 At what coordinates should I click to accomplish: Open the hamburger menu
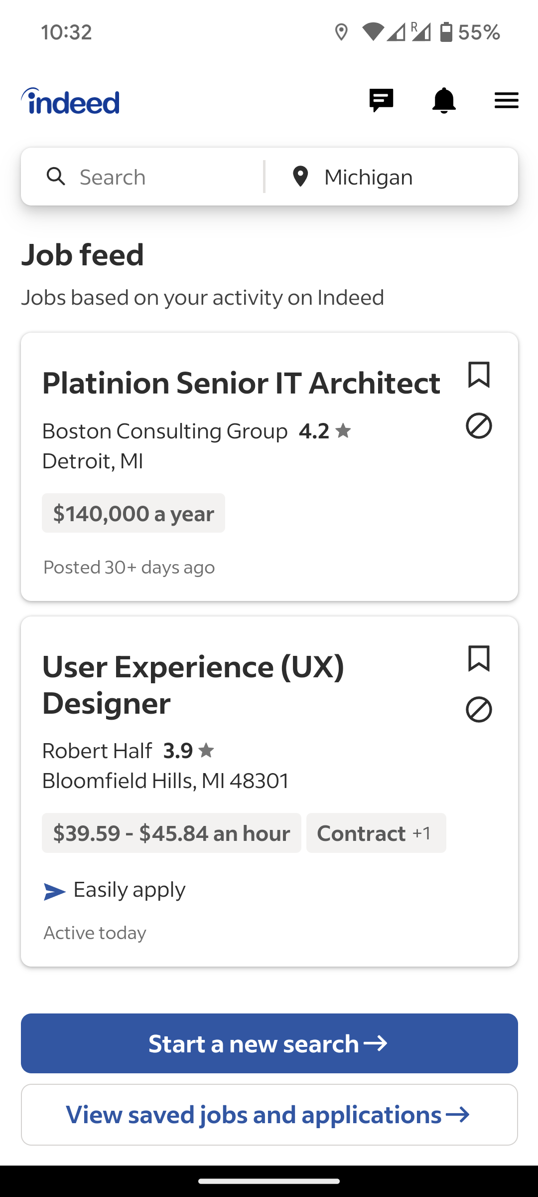click(506, 101)
